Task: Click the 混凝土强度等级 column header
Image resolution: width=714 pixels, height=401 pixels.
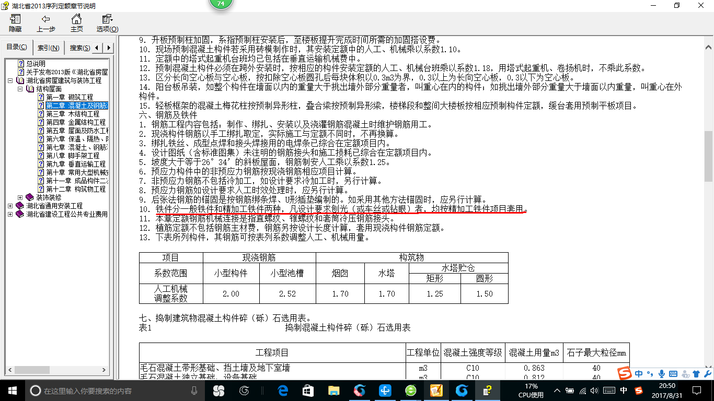Action: (x=473, y=353)
